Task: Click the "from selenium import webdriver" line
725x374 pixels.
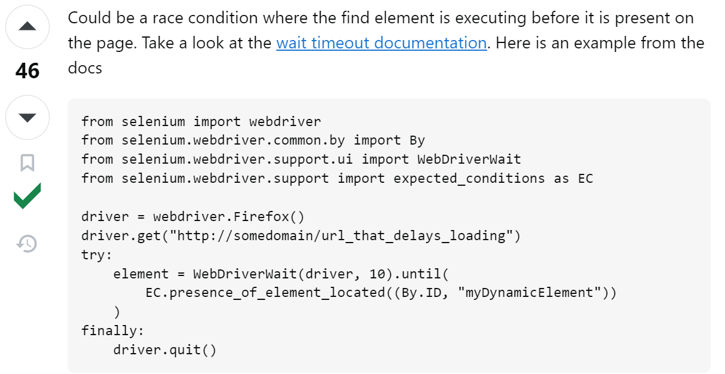Action: [201, 121]
